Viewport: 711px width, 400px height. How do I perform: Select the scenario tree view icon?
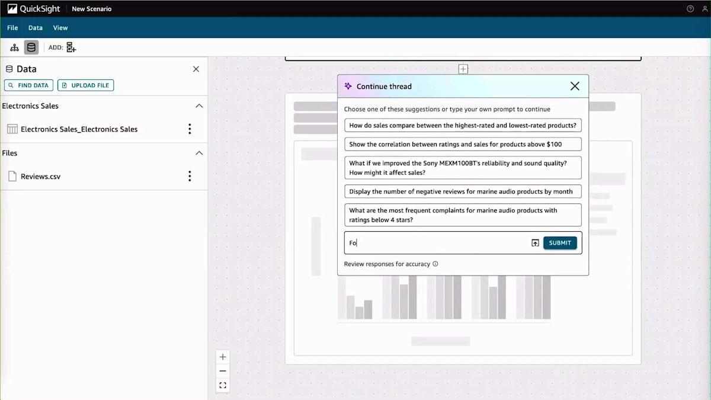coord(15,47)
